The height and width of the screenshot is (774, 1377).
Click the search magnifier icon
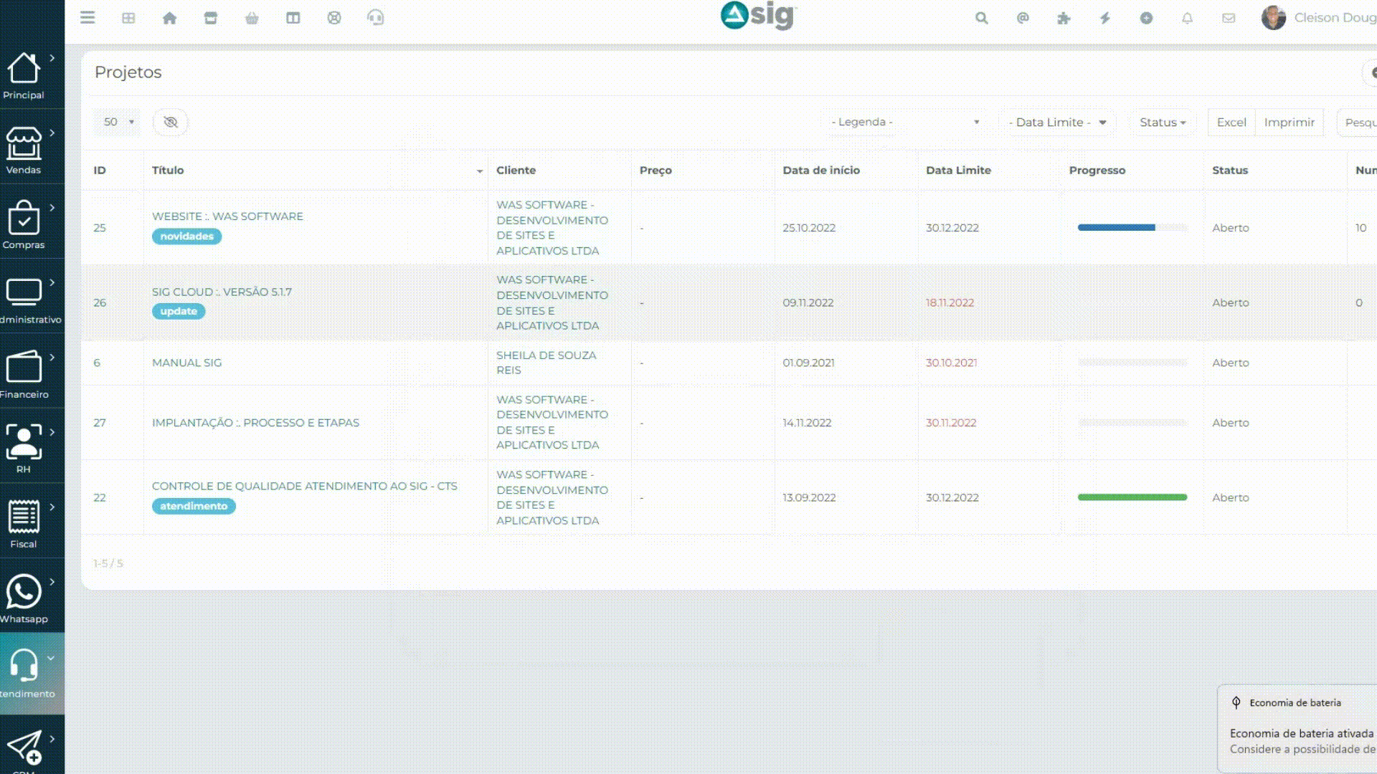(x=981, y=18)
